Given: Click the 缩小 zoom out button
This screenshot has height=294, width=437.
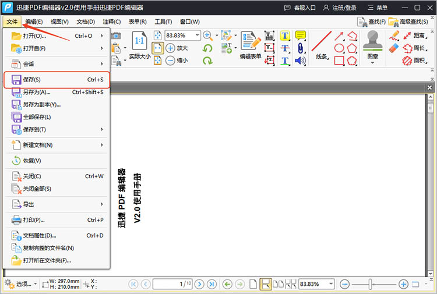Looking at the screenshot, I should 177,61.
